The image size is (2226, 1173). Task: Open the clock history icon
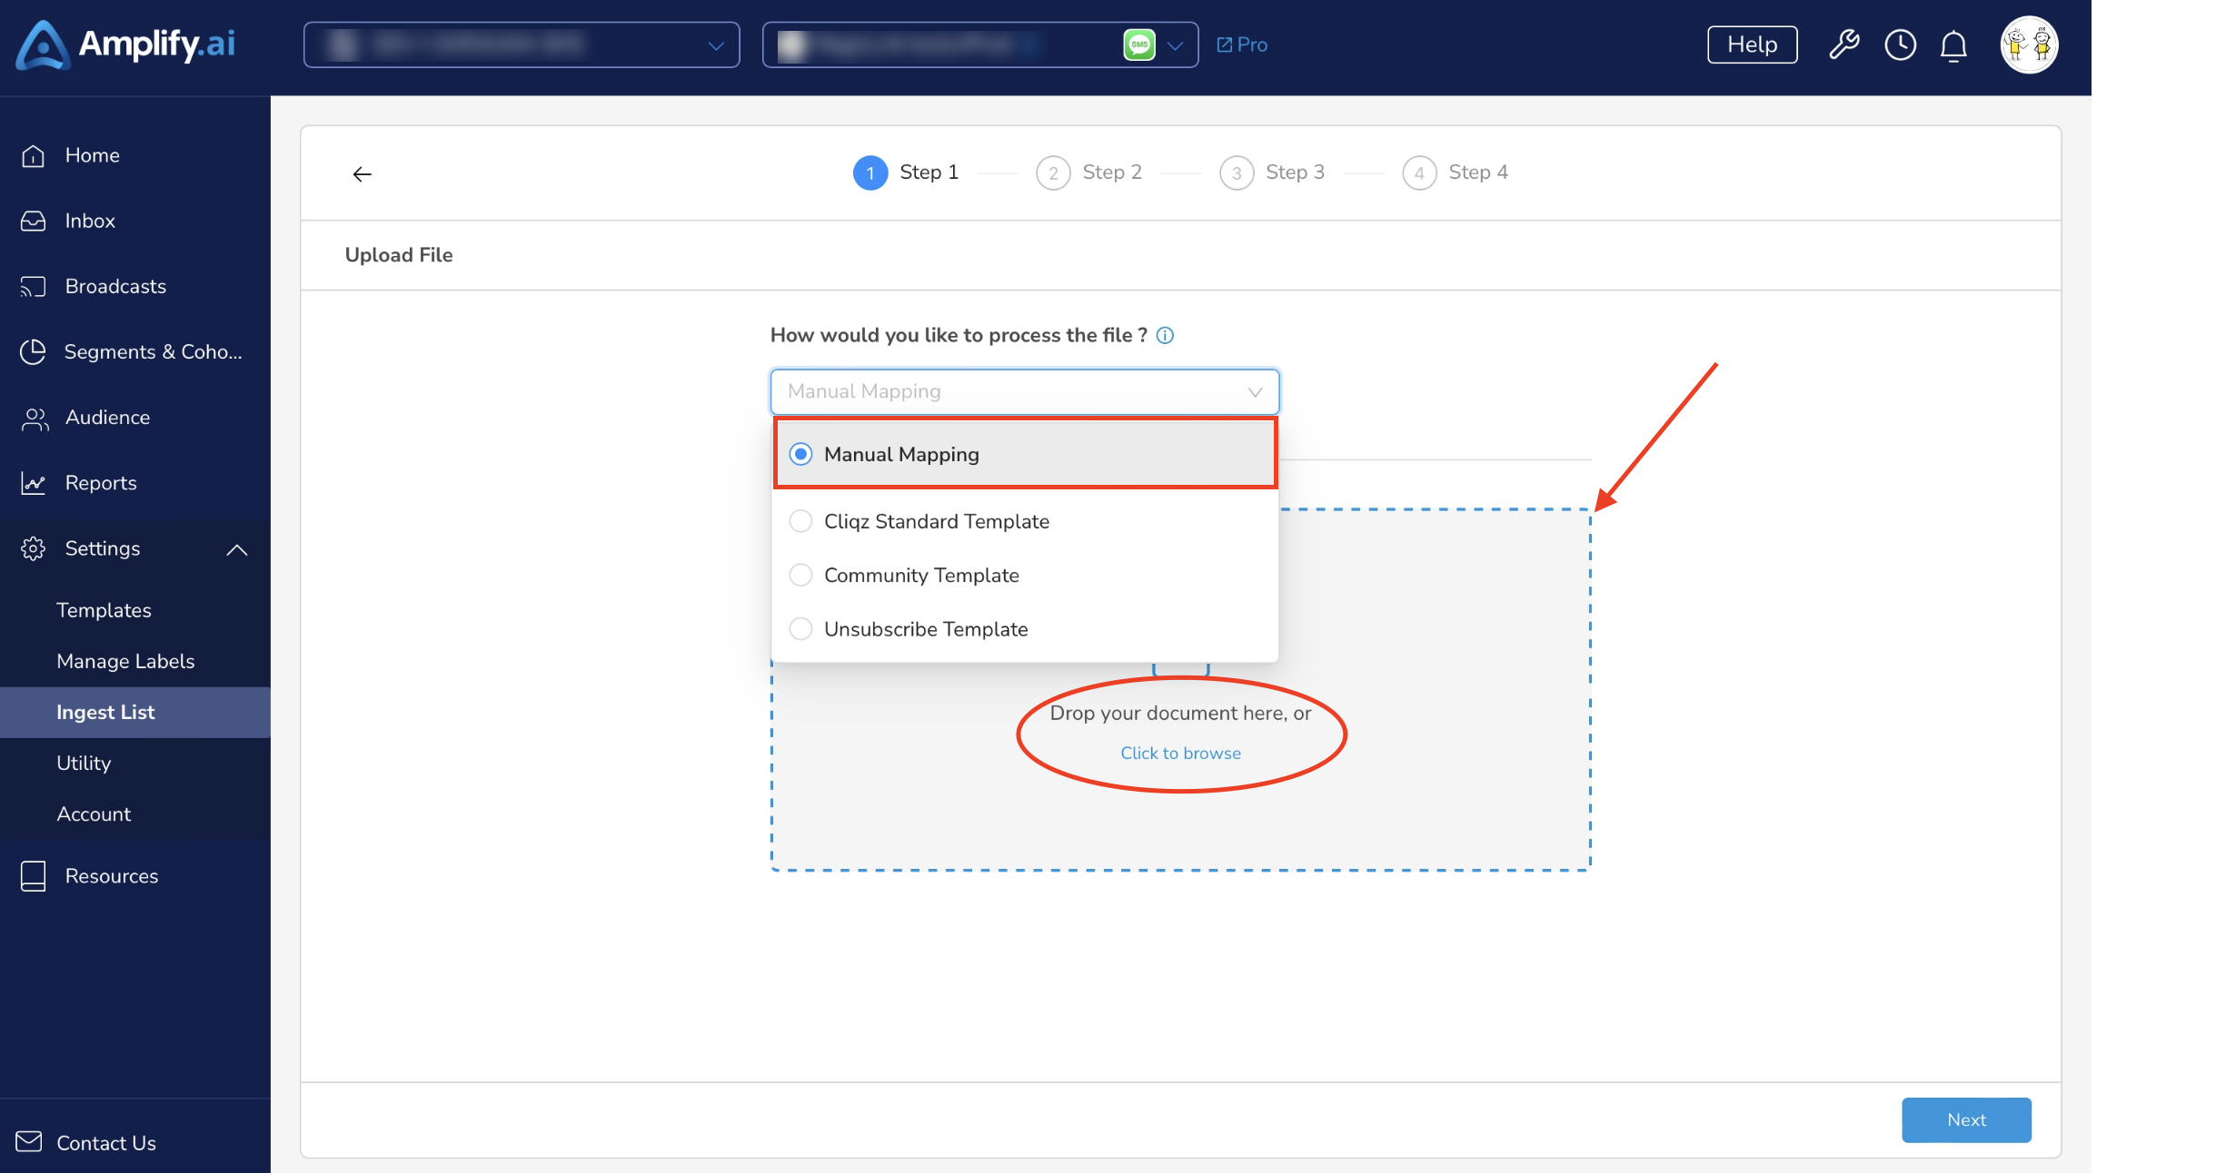click(1900, 44)
